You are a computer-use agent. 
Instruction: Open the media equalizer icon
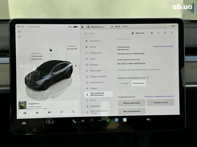(62, 112)
